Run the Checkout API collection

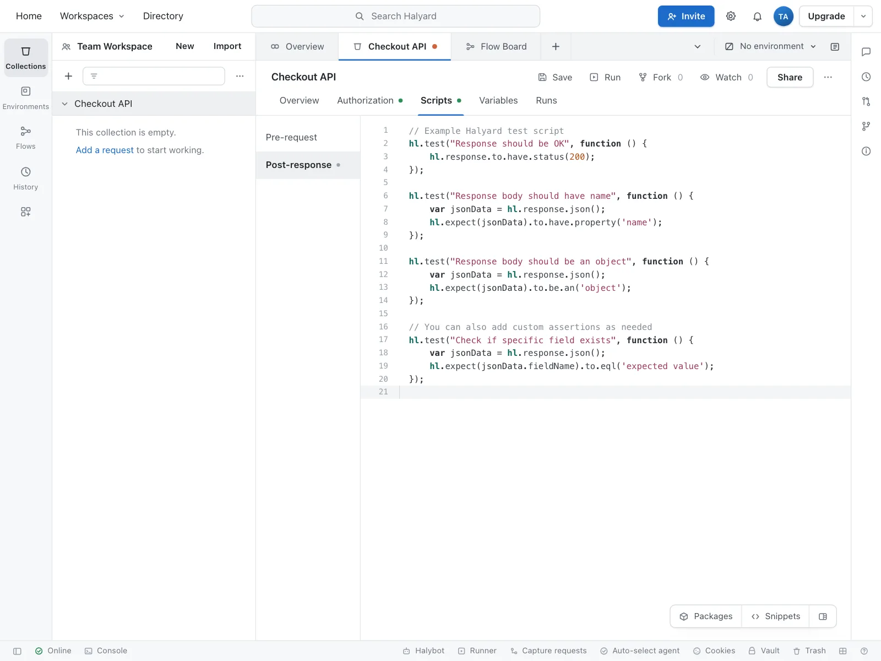click(x=605, y=77)
